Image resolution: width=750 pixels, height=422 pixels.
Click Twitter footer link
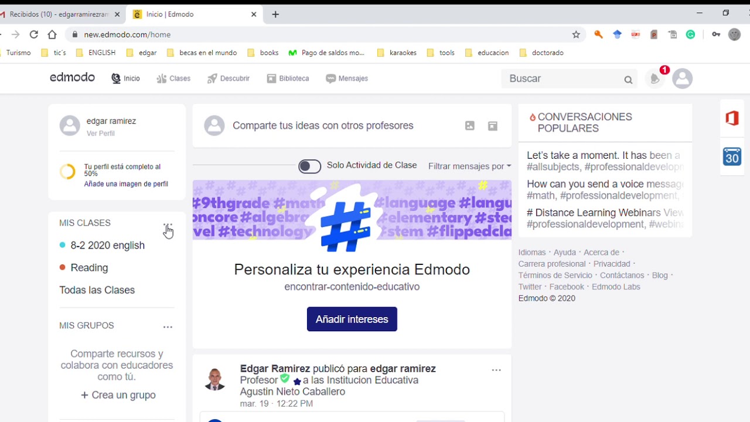(x=530, y=287)
